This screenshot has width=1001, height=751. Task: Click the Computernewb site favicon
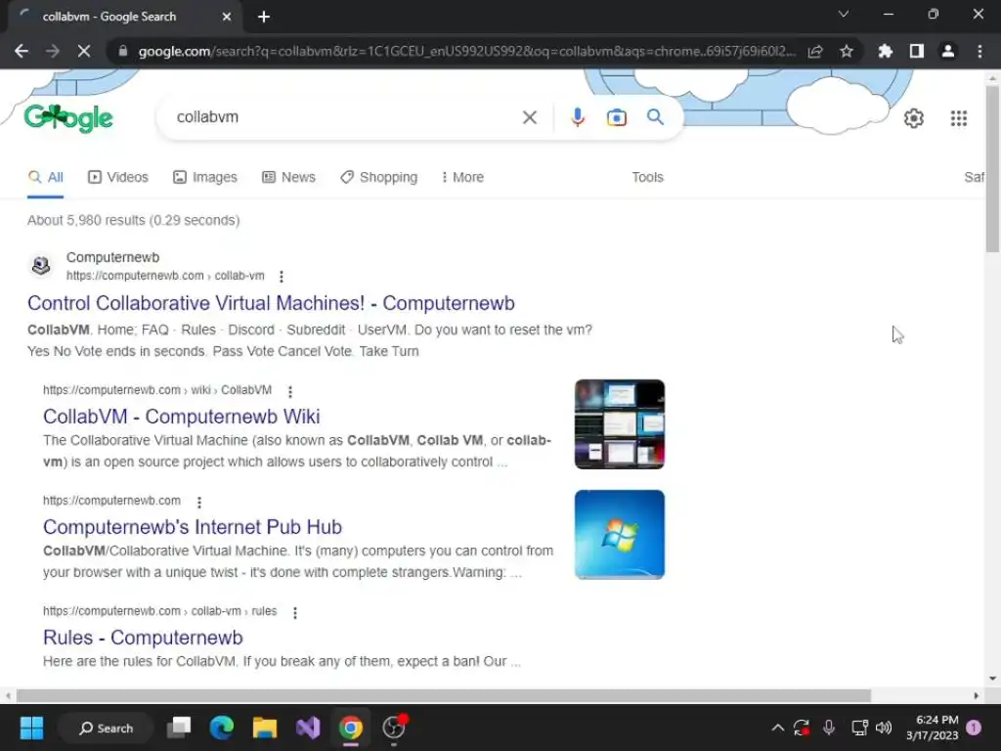(41, 265)
